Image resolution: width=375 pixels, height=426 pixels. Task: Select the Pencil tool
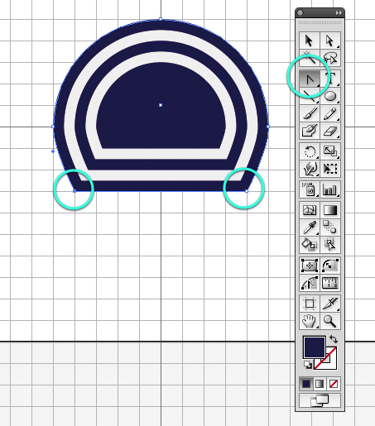tap(330, 113)
